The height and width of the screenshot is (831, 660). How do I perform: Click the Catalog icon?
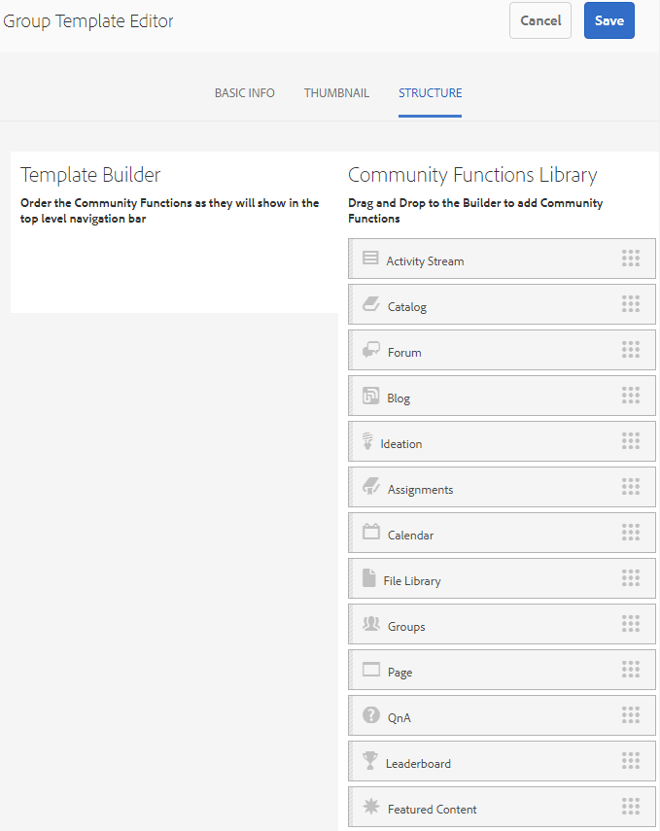pyautogui.click(x=369, y=304)
